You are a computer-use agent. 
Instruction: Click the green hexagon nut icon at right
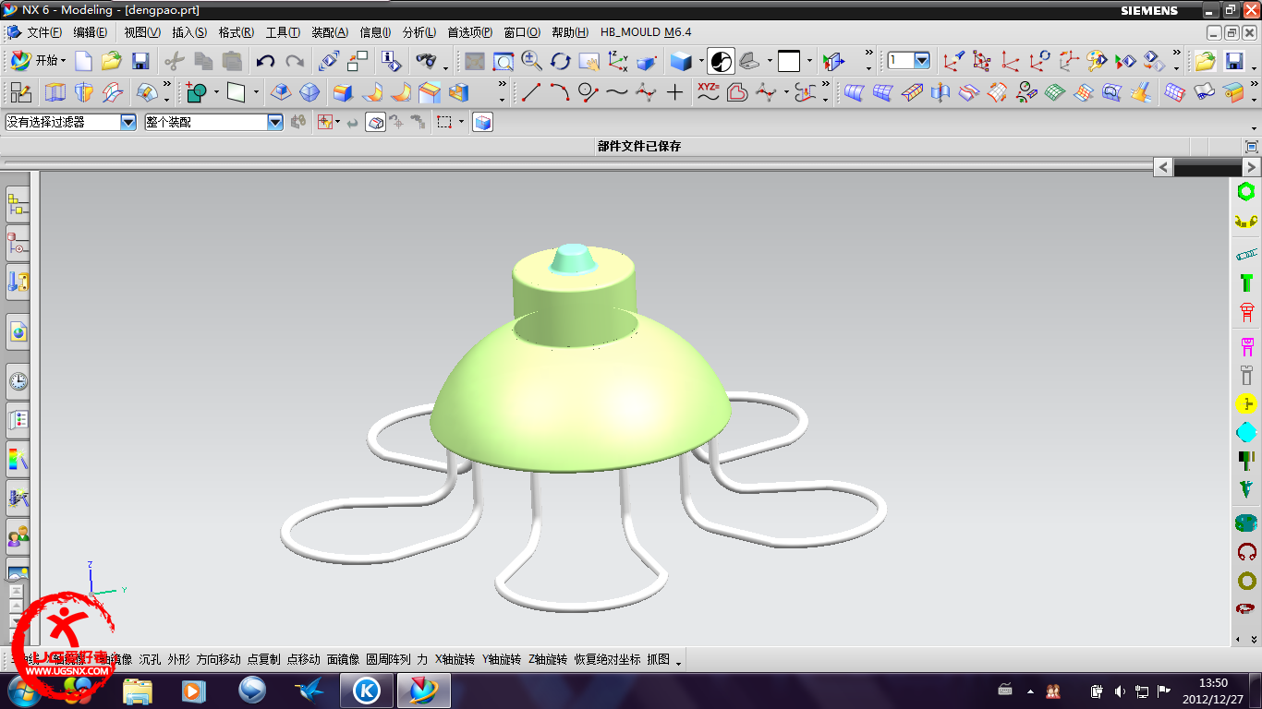(x=1246, y=191)
